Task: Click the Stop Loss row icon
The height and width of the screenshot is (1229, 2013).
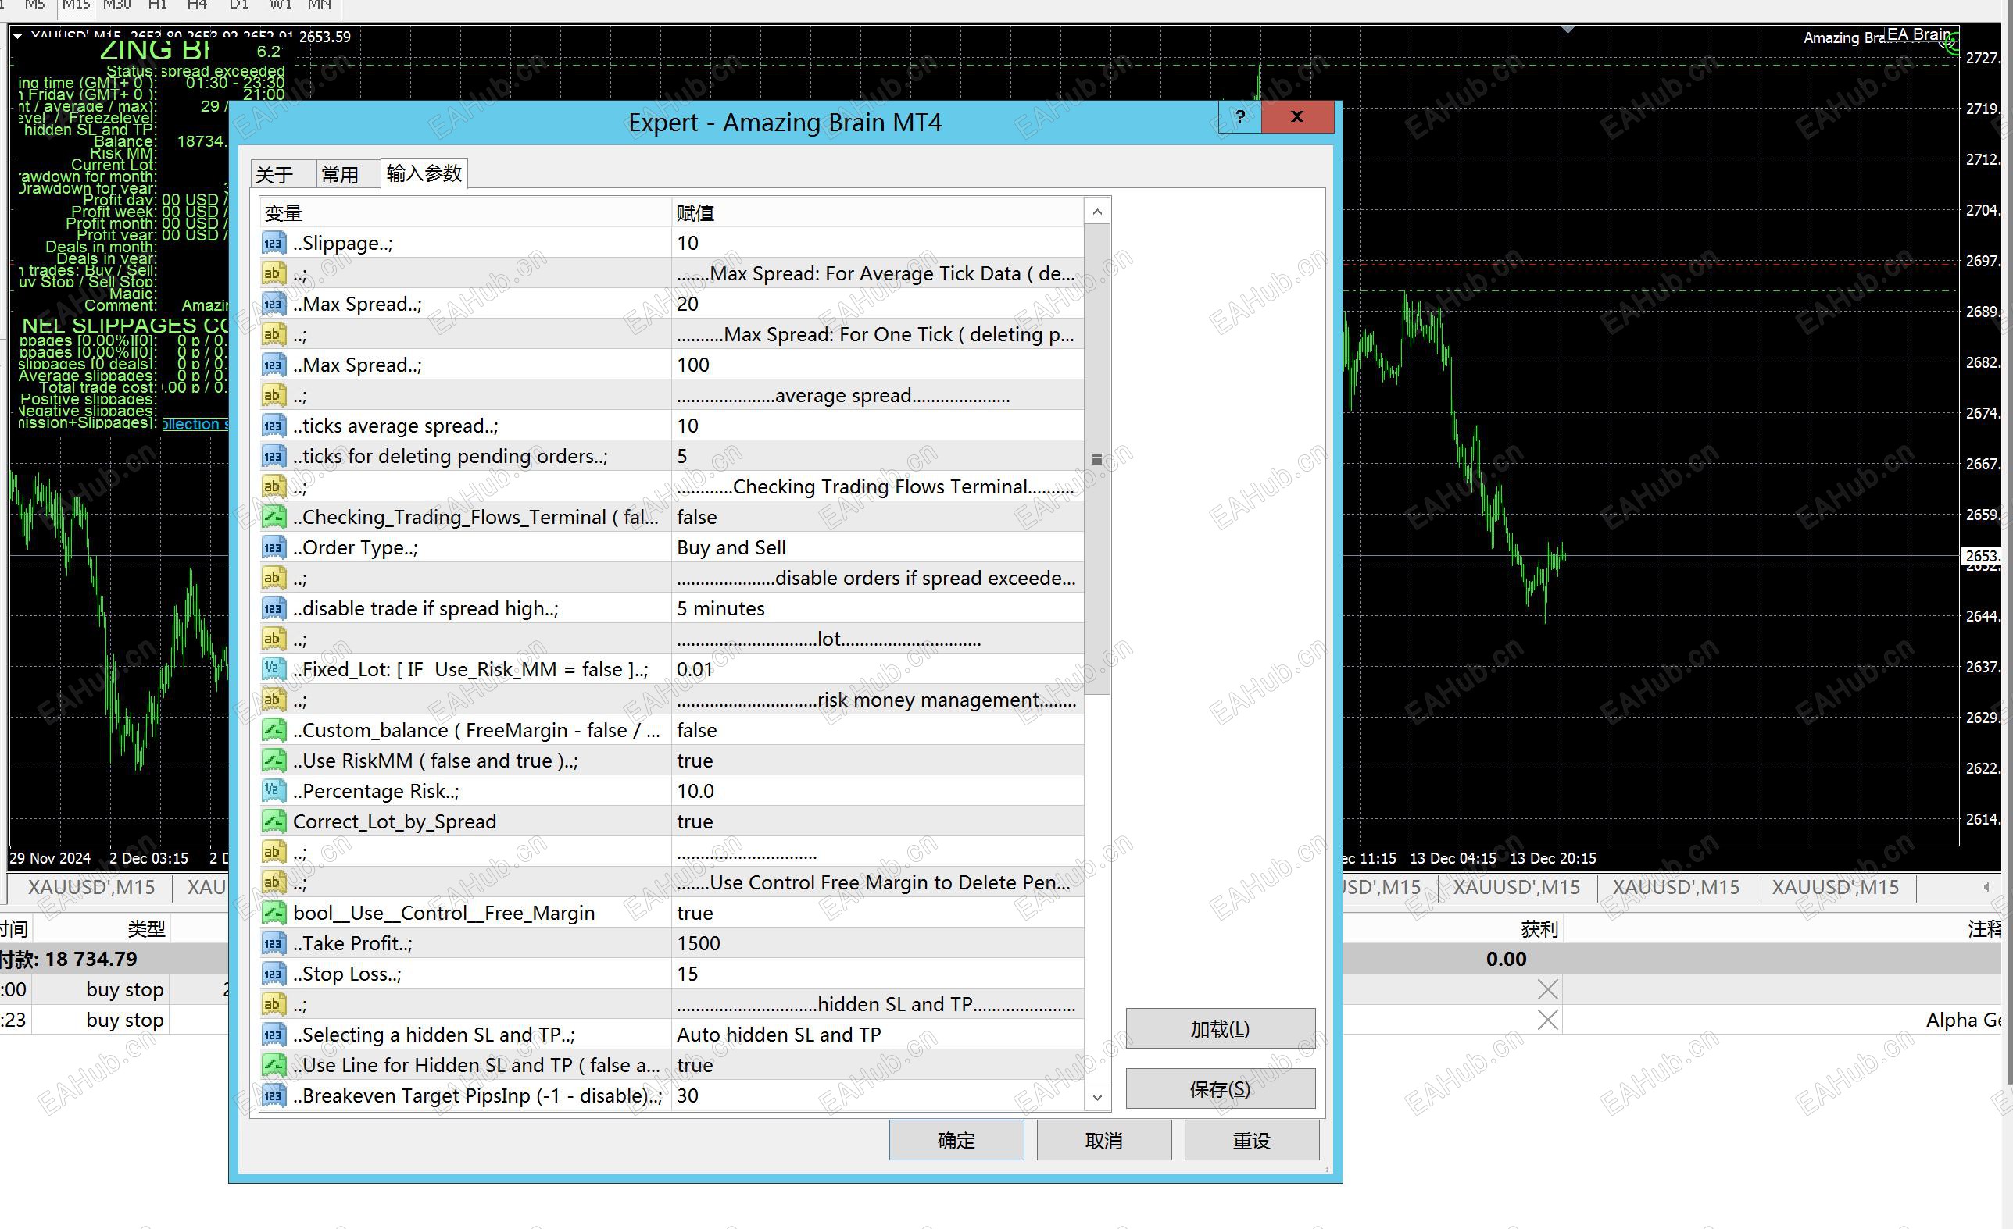Action: pos(274,974)
